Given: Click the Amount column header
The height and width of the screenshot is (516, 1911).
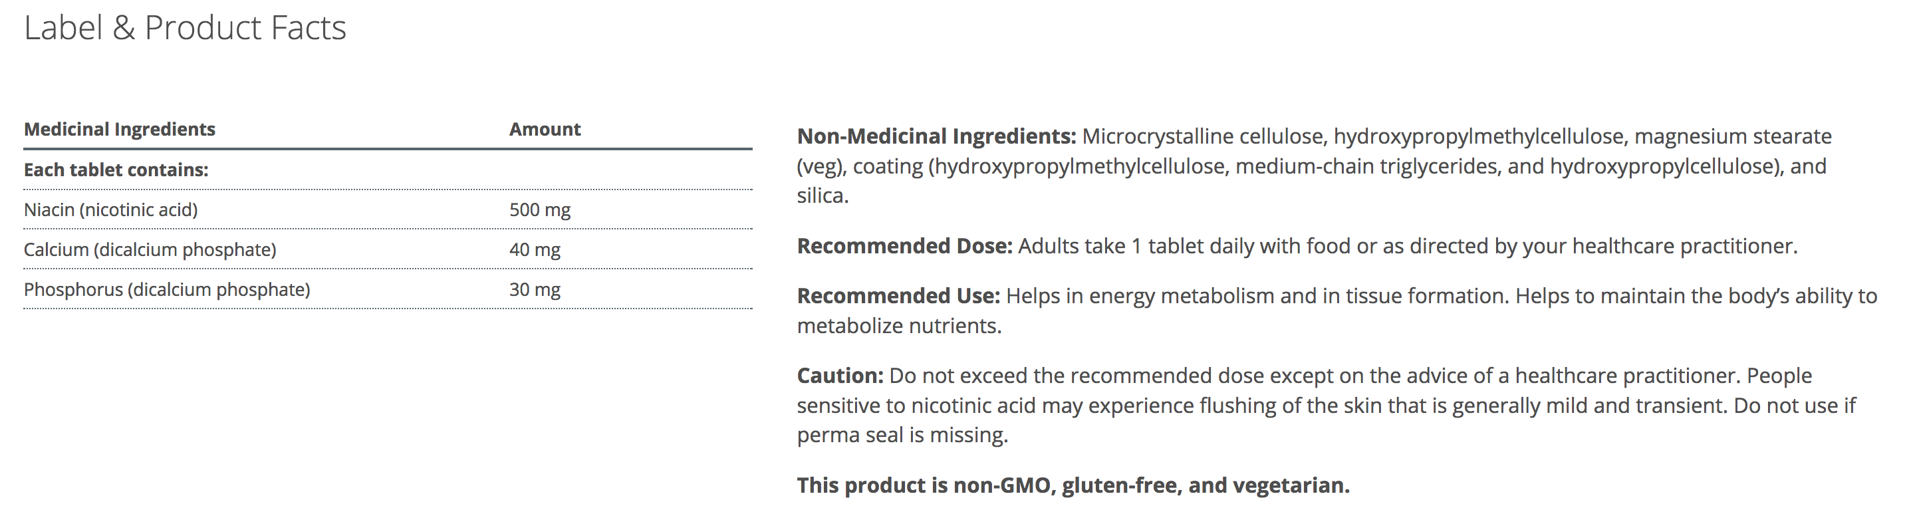Looking at the screenshot, I should click(x=545, y=129).
